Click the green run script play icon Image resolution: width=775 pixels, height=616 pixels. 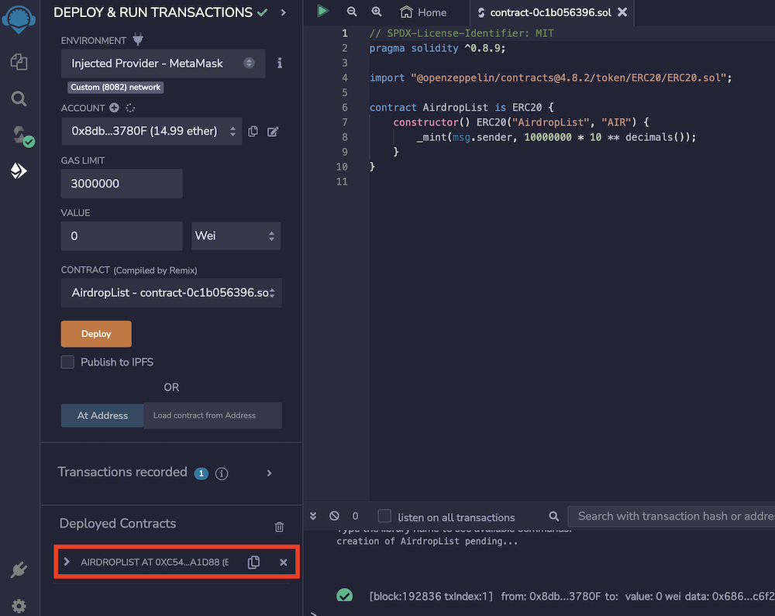click(x=323, y=12)
